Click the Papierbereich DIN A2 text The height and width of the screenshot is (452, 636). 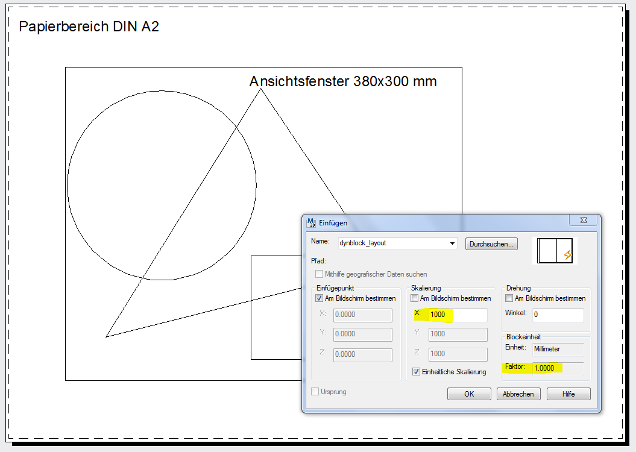(x=89, y=27)
